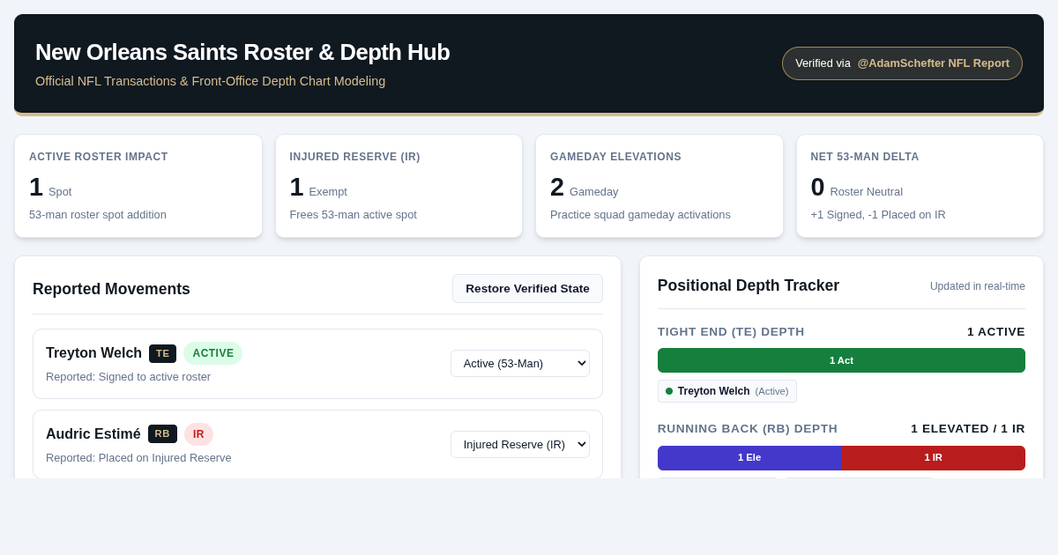The height and width of the screenshot is (555, 1058).
Task: Click the 1 ACTIVE count text
Action: tap(996, 332)
